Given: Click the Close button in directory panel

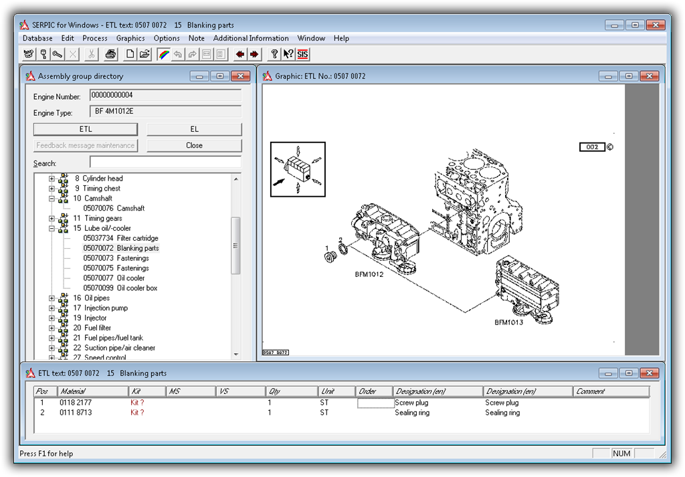Looking at the screenshot, I should tap(194, 145).
